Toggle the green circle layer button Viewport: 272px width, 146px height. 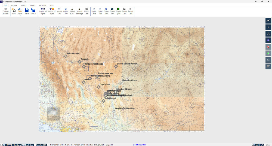[268, 53]
